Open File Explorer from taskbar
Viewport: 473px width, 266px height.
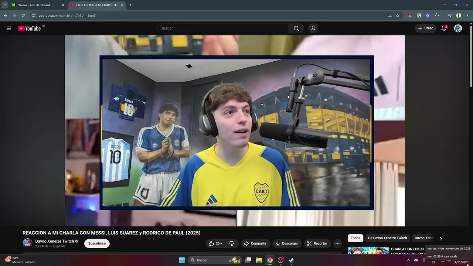click(259, 260)
